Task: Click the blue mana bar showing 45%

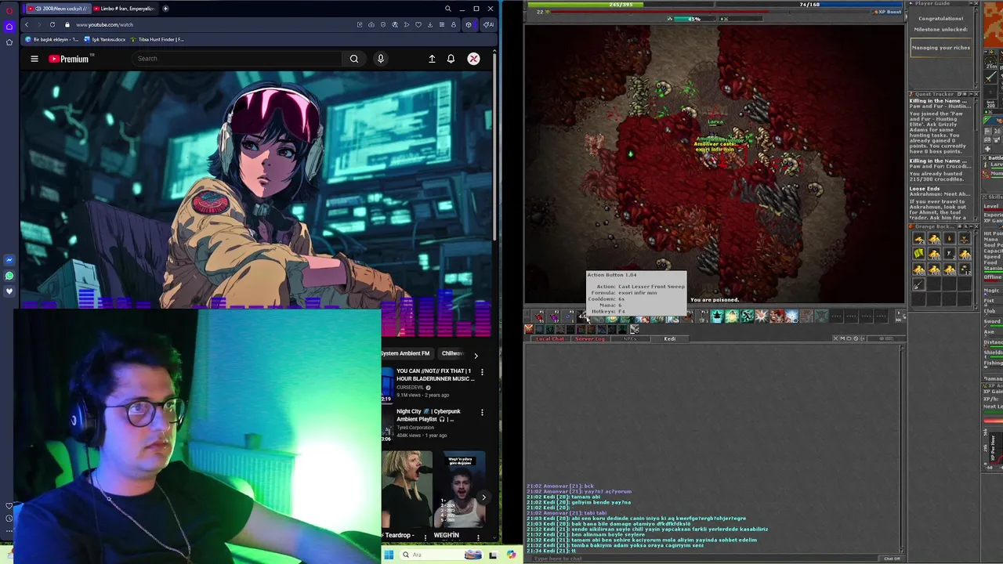Action: (693, 19)
